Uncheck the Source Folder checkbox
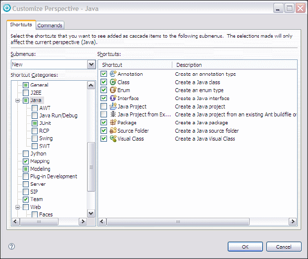The width and height of the screenshot is (308, 259). [x=103, y=130]
